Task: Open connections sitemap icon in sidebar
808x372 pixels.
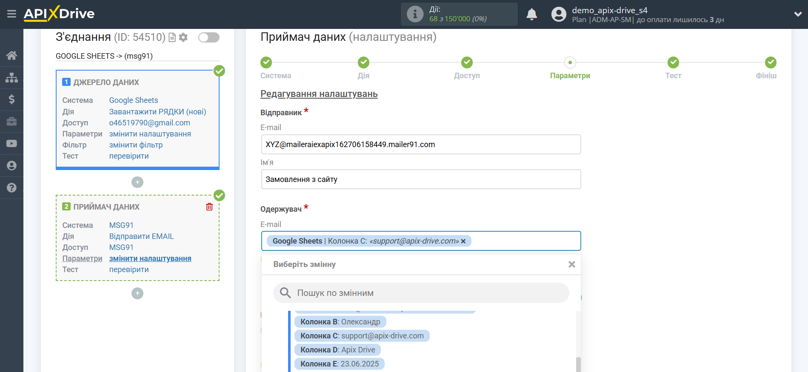Action: coord(11,77)
